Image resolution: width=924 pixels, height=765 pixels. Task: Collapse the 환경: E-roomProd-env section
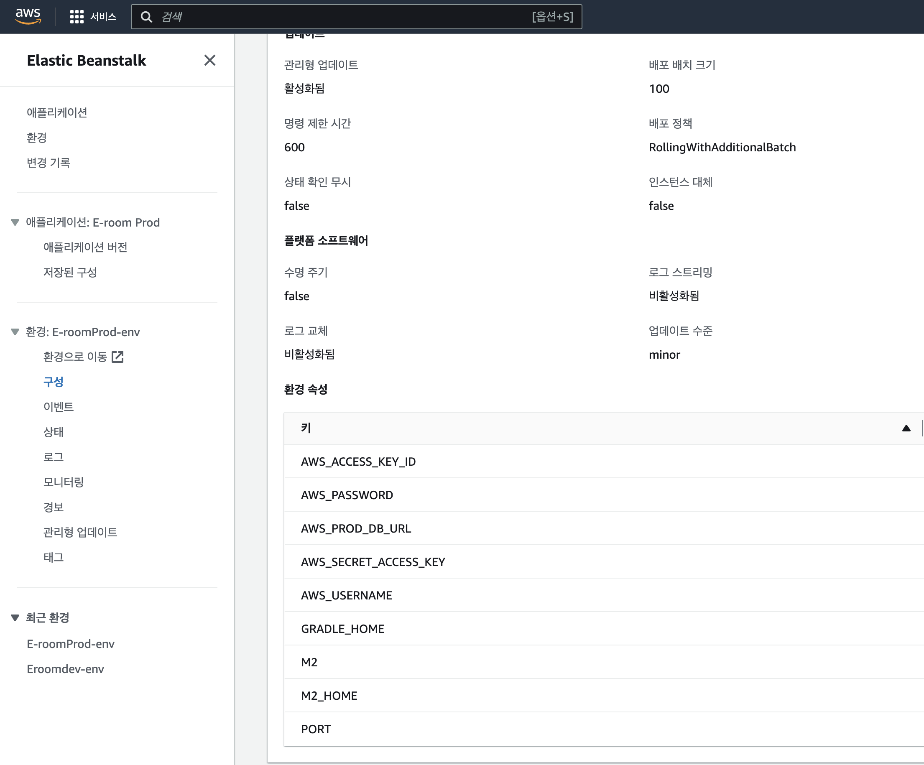pos(14,331)
